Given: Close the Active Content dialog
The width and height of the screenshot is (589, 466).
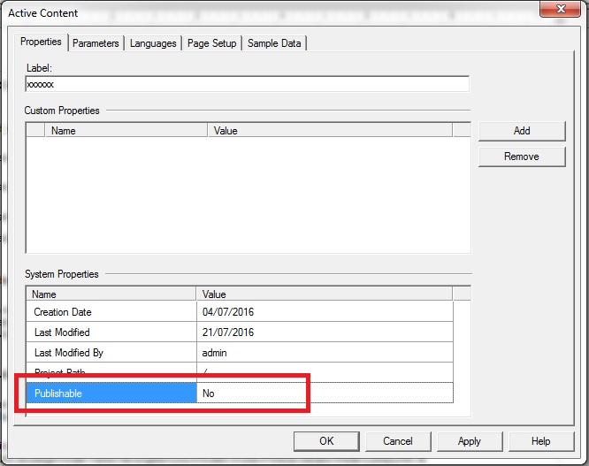Looking at the screenshot, I should pyautogui.click(x=555, y=11).
